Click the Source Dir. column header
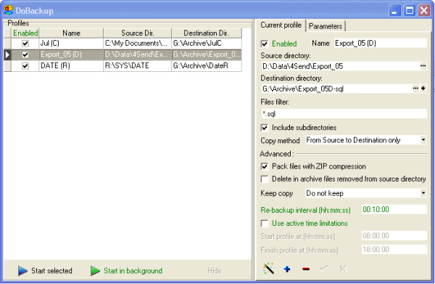The width and height of the screenshot is (435, 284). pos(137,33)
